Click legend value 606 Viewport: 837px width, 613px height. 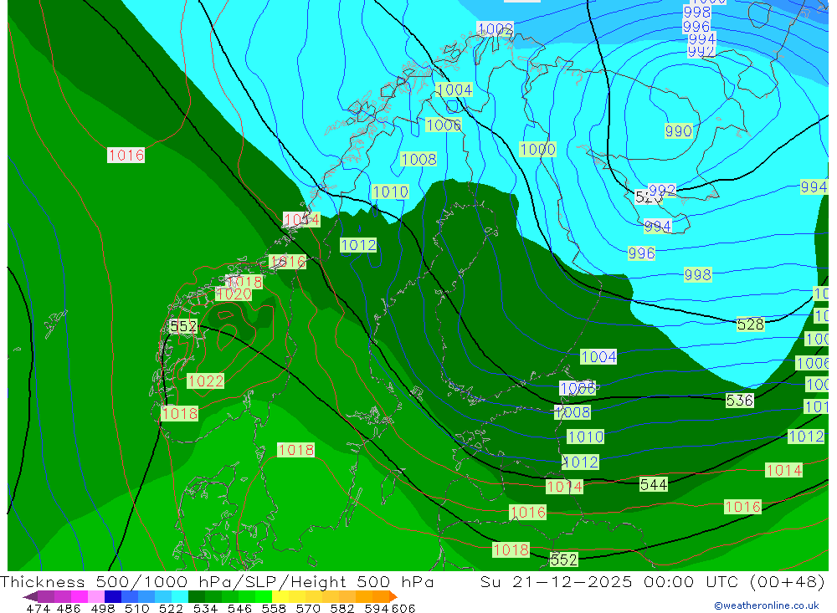point(403,608)
